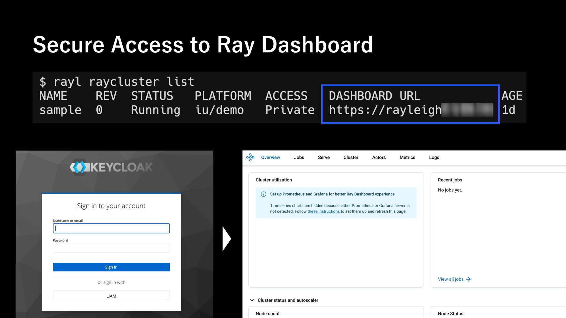566x318 pixels.
Task: Click the 'Running' status value
Action: pyautogui.click(x=155, y=110)
